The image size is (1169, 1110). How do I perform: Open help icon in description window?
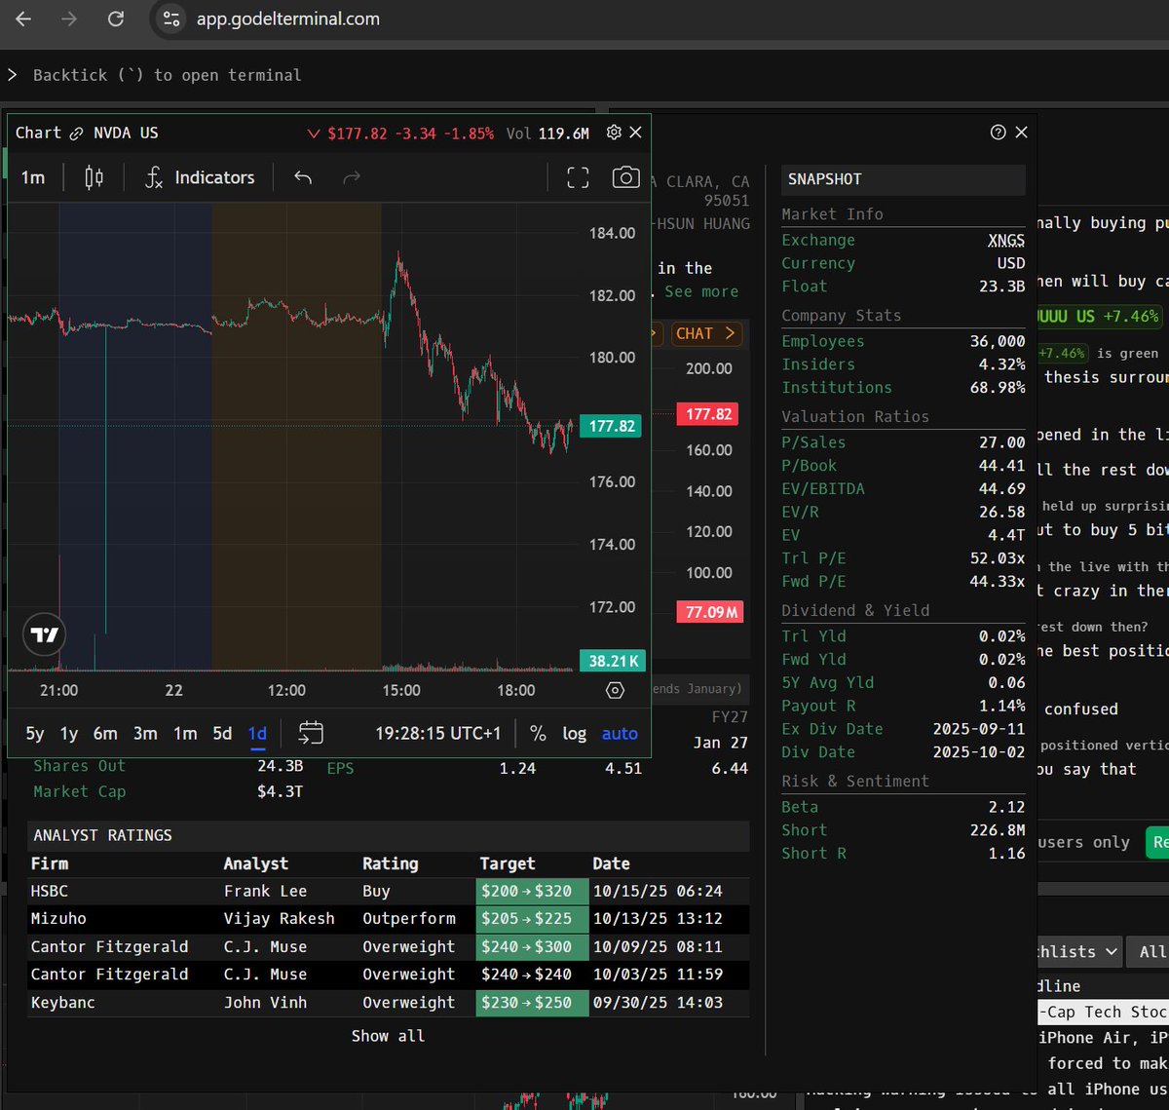click(x=998, y=133)
